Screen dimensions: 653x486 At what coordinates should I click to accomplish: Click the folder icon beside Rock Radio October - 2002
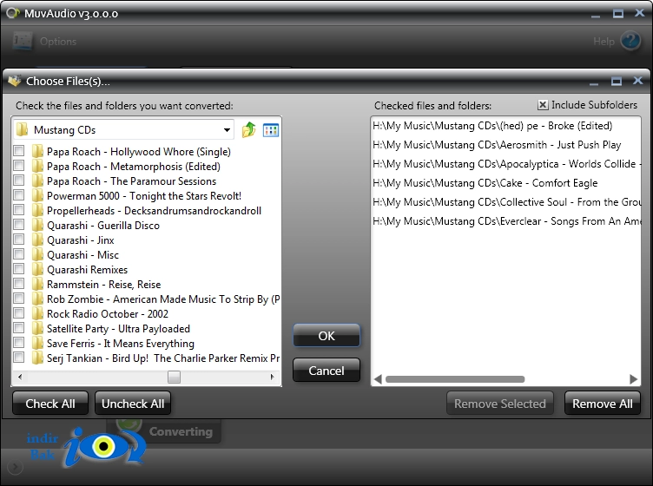[x=37, y=313]
